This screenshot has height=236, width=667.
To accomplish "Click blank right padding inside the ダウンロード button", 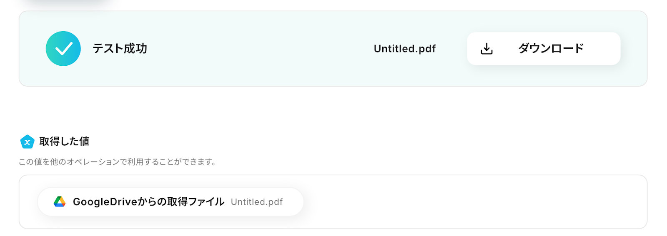I will 604,49.
